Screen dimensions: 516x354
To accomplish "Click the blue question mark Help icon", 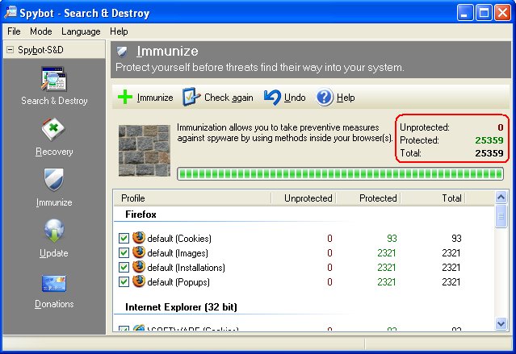I will click(325, 98).
